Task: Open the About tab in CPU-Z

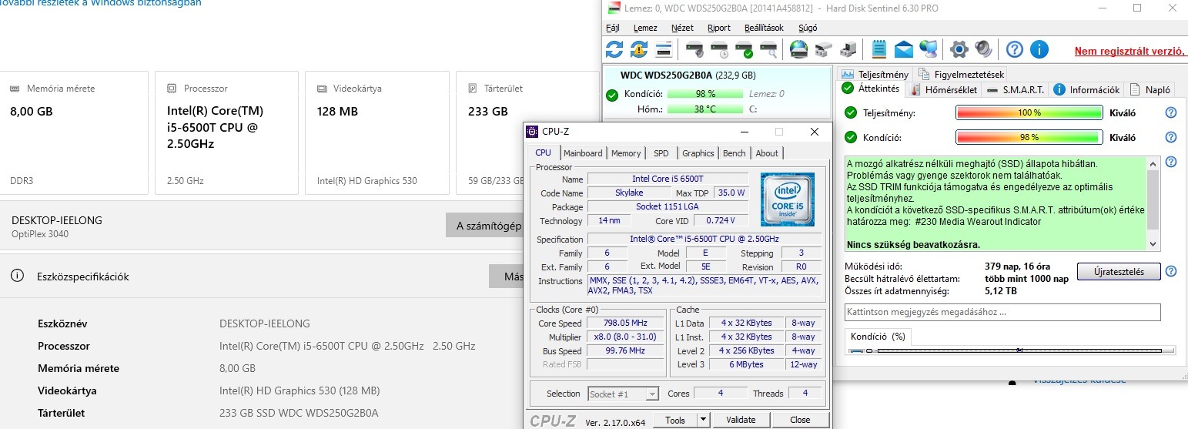Action: pos(767,153)
